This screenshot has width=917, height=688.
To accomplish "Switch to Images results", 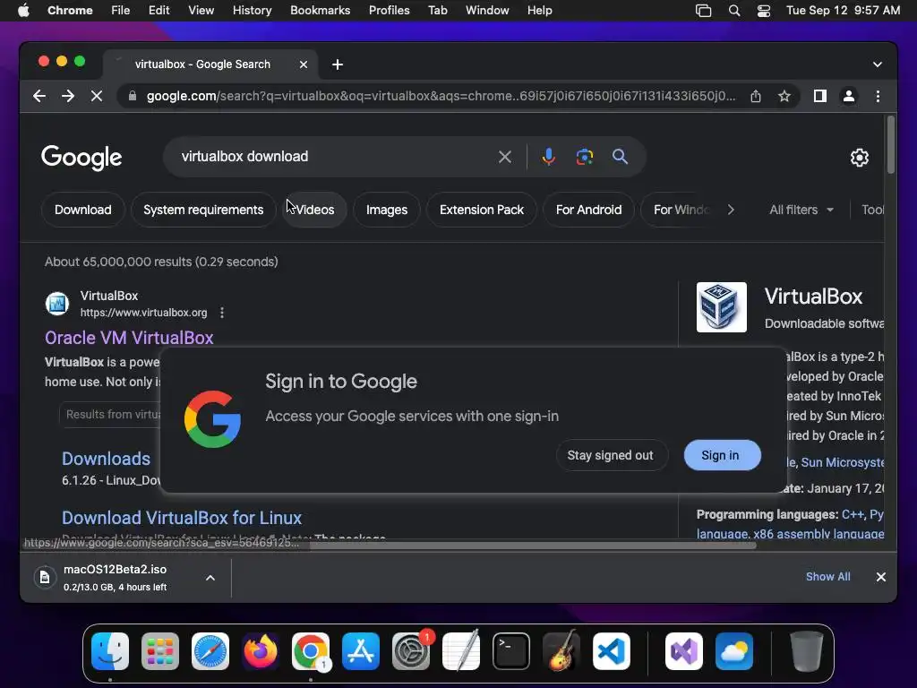I will [387, 210].
